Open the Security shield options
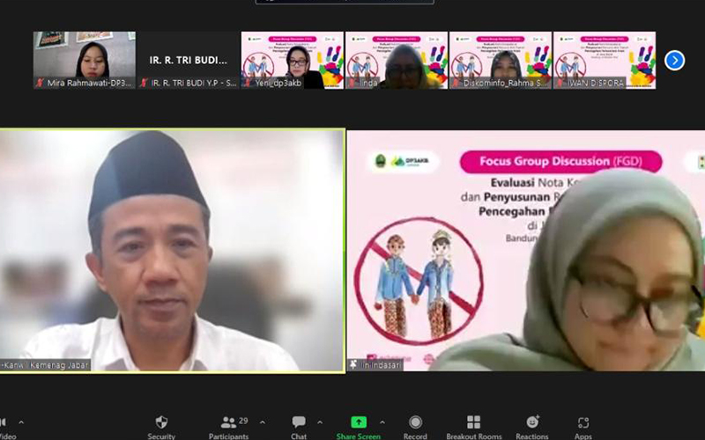The width and height of the screenshot is (705, 440). [161, 423]
